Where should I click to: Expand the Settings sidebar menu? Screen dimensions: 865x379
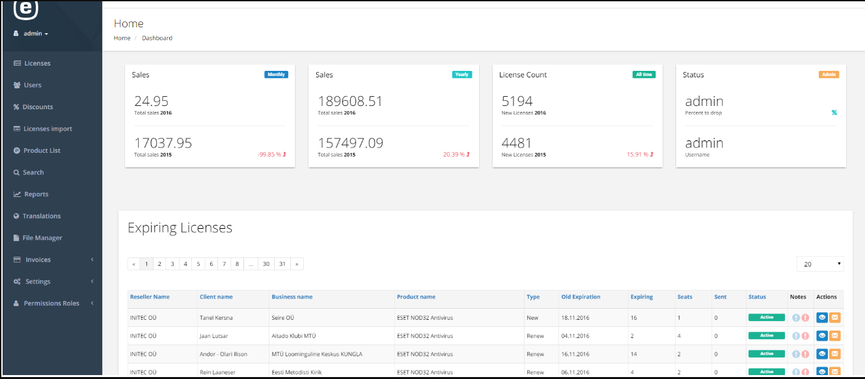(x=52, y=281)
